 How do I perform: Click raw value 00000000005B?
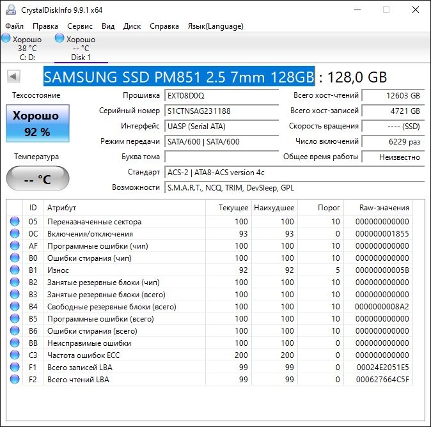pyautogui.click(x=382, y=270)
